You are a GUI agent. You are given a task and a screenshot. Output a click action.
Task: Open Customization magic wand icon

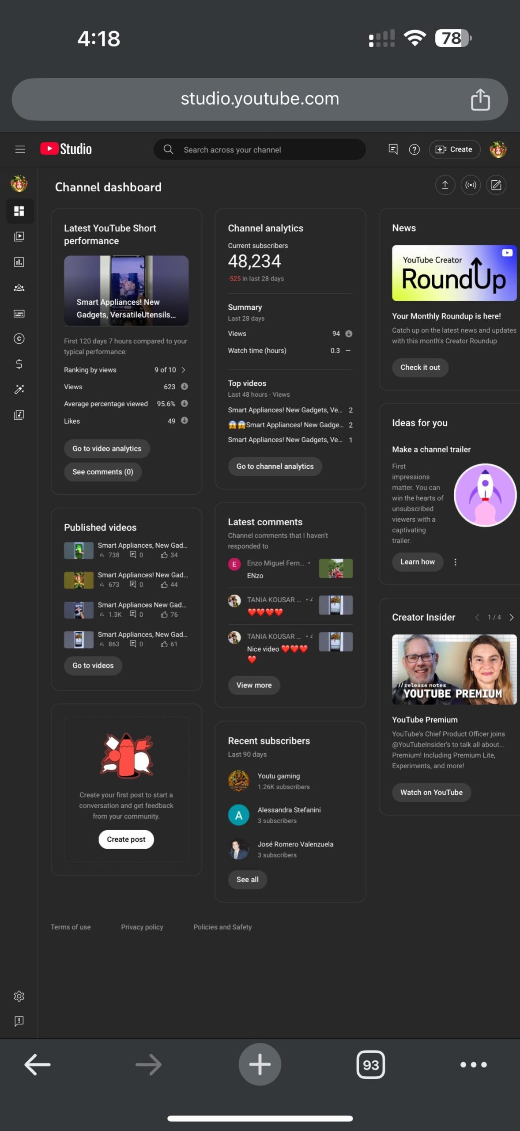pyautogui.click(x=19, y=389)
